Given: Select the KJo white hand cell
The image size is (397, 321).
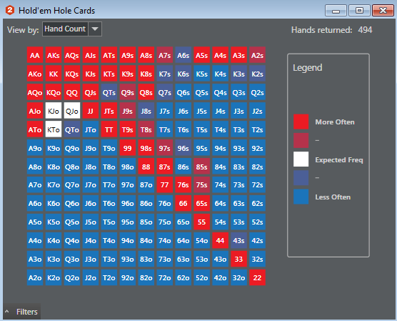Looking at the screenshot, I should [54, 111].
